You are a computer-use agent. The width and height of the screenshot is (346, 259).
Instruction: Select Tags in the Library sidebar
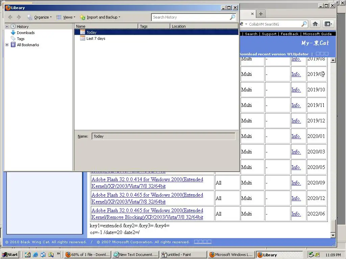click(x=21, y=39)
